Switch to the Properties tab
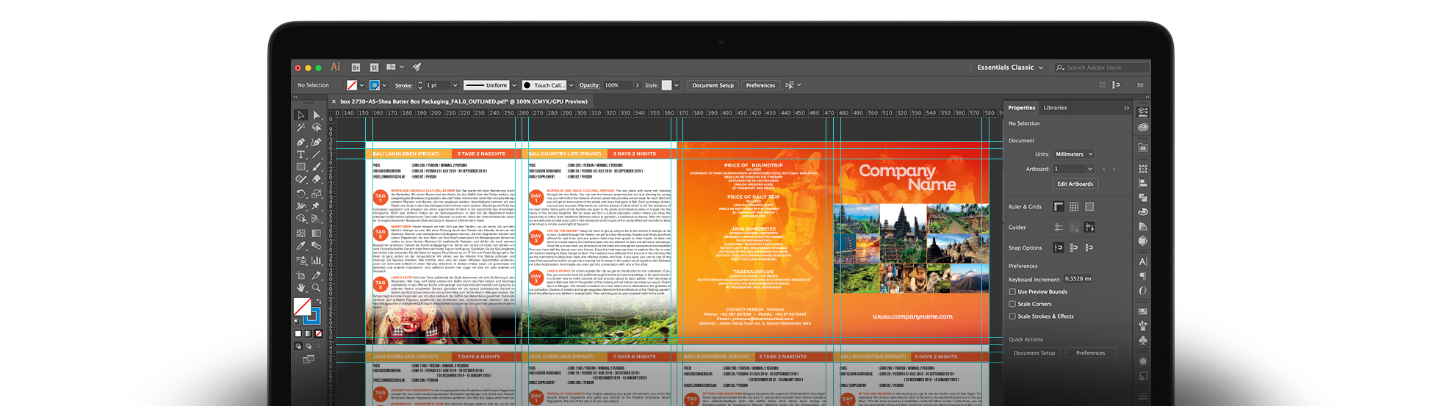Image resolution: width=1442 pixels, height=406 pixels. (x=1022, y=108)
